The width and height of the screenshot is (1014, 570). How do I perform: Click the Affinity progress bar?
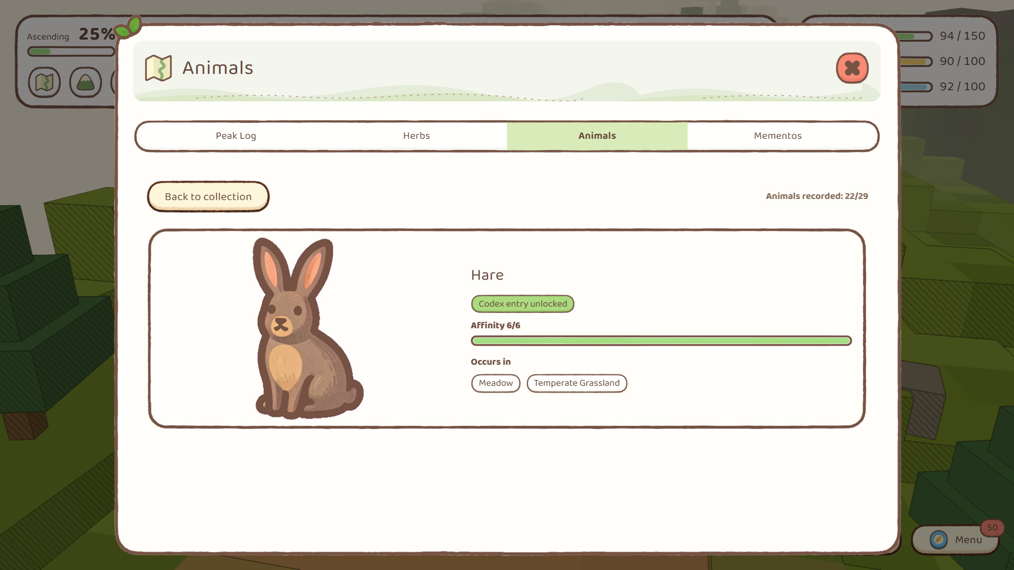[x=661, y=341]
